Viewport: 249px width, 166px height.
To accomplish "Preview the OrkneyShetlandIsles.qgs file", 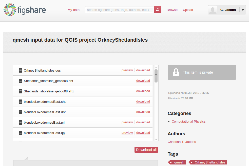I will (x=127, y=70).
